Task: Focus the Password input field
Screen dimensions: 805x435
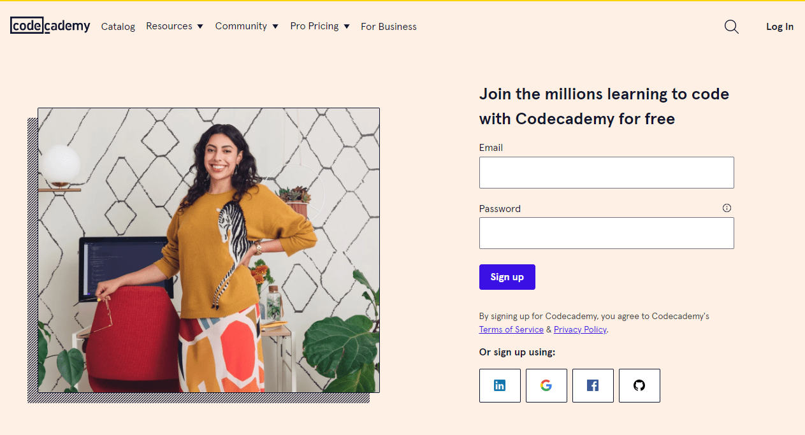Action: pos(606,233)
